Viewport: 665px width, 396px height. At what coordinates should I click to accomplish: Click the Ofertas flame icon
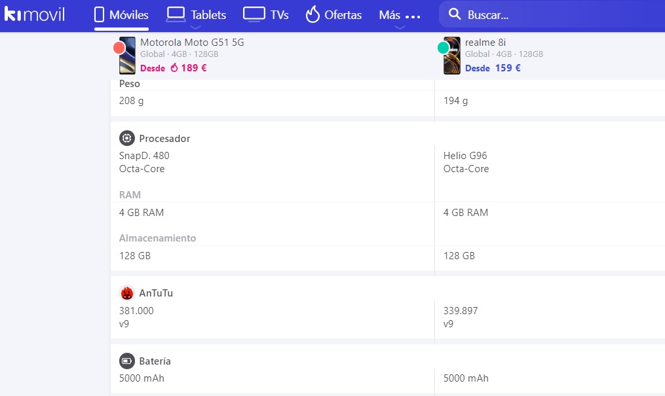point(313,14)
